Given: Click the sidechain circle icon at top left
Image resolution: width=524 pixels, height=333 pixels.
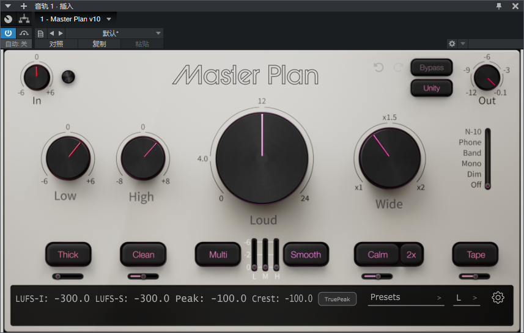Looking at the screenshot, I should (8, 19).
